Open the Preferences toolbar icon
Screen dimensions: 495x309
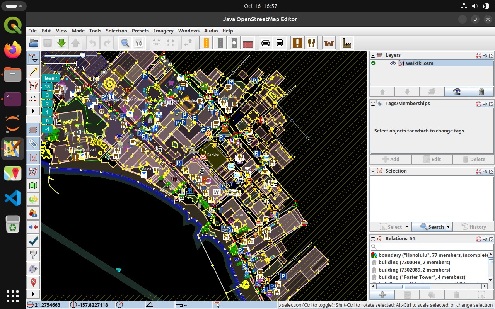pyautogui.click(x=139, y=43)
